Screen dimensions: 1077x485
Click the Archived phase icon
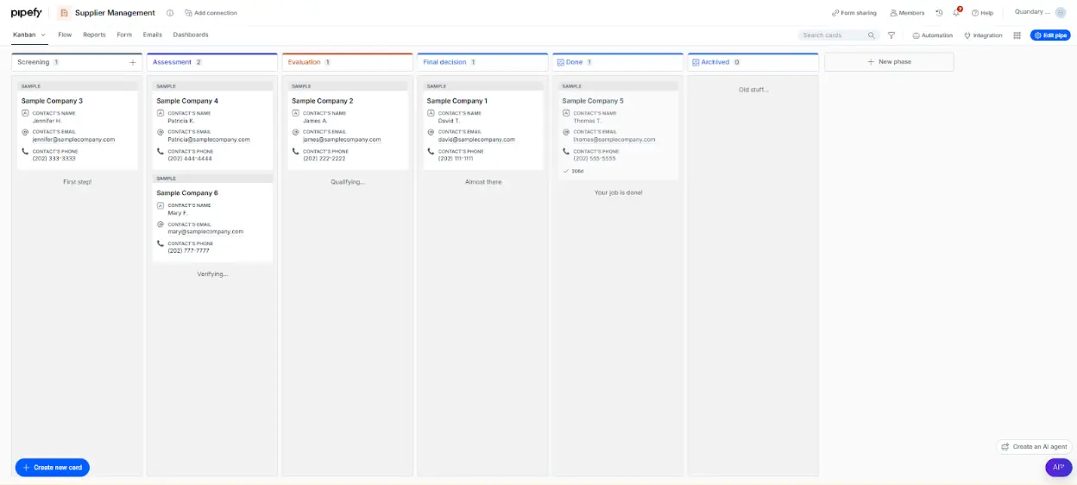pos(696,62)
